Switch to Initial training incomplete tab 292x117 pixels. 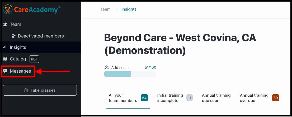[x=175, y=98]
